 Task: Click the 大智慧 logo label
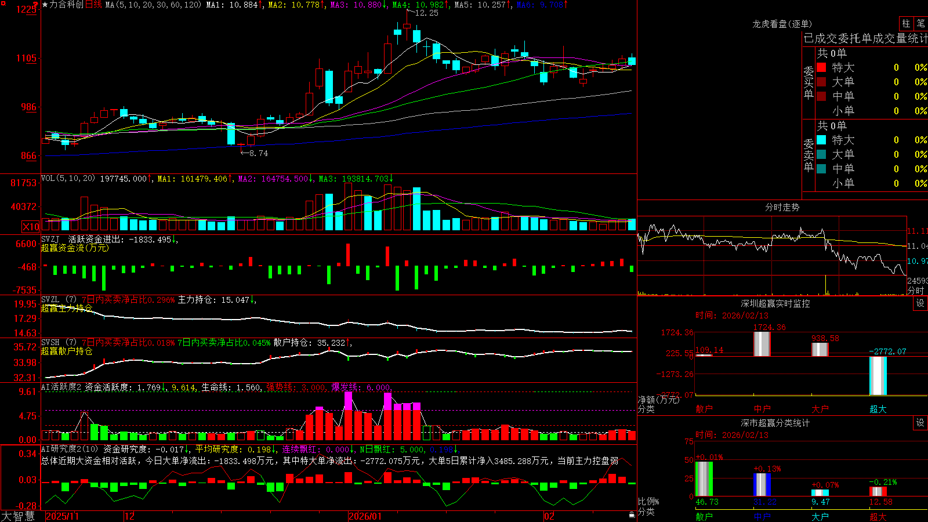[18, 516]
